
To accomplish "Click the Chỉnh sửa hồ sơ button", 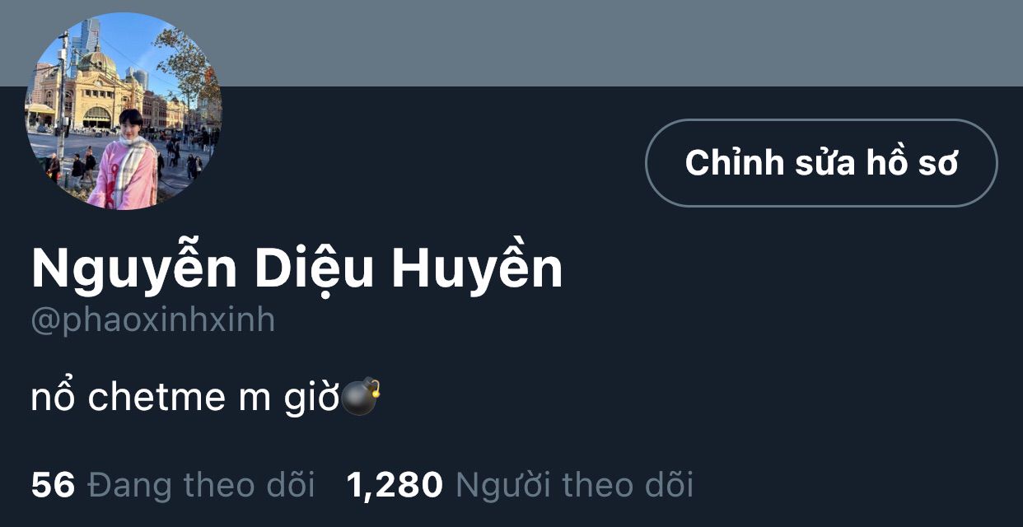I will point(821,163).
